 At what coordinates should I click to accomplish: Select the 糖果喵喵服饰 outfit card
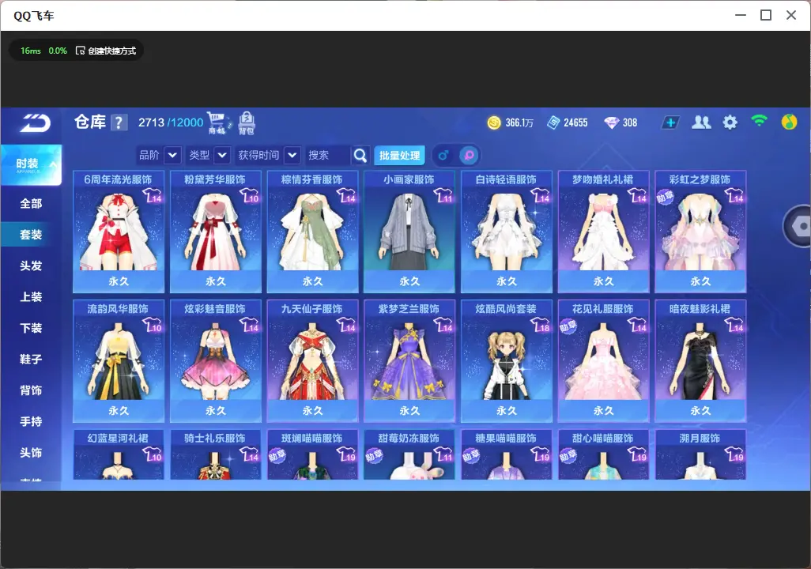[x=507, y=454]
